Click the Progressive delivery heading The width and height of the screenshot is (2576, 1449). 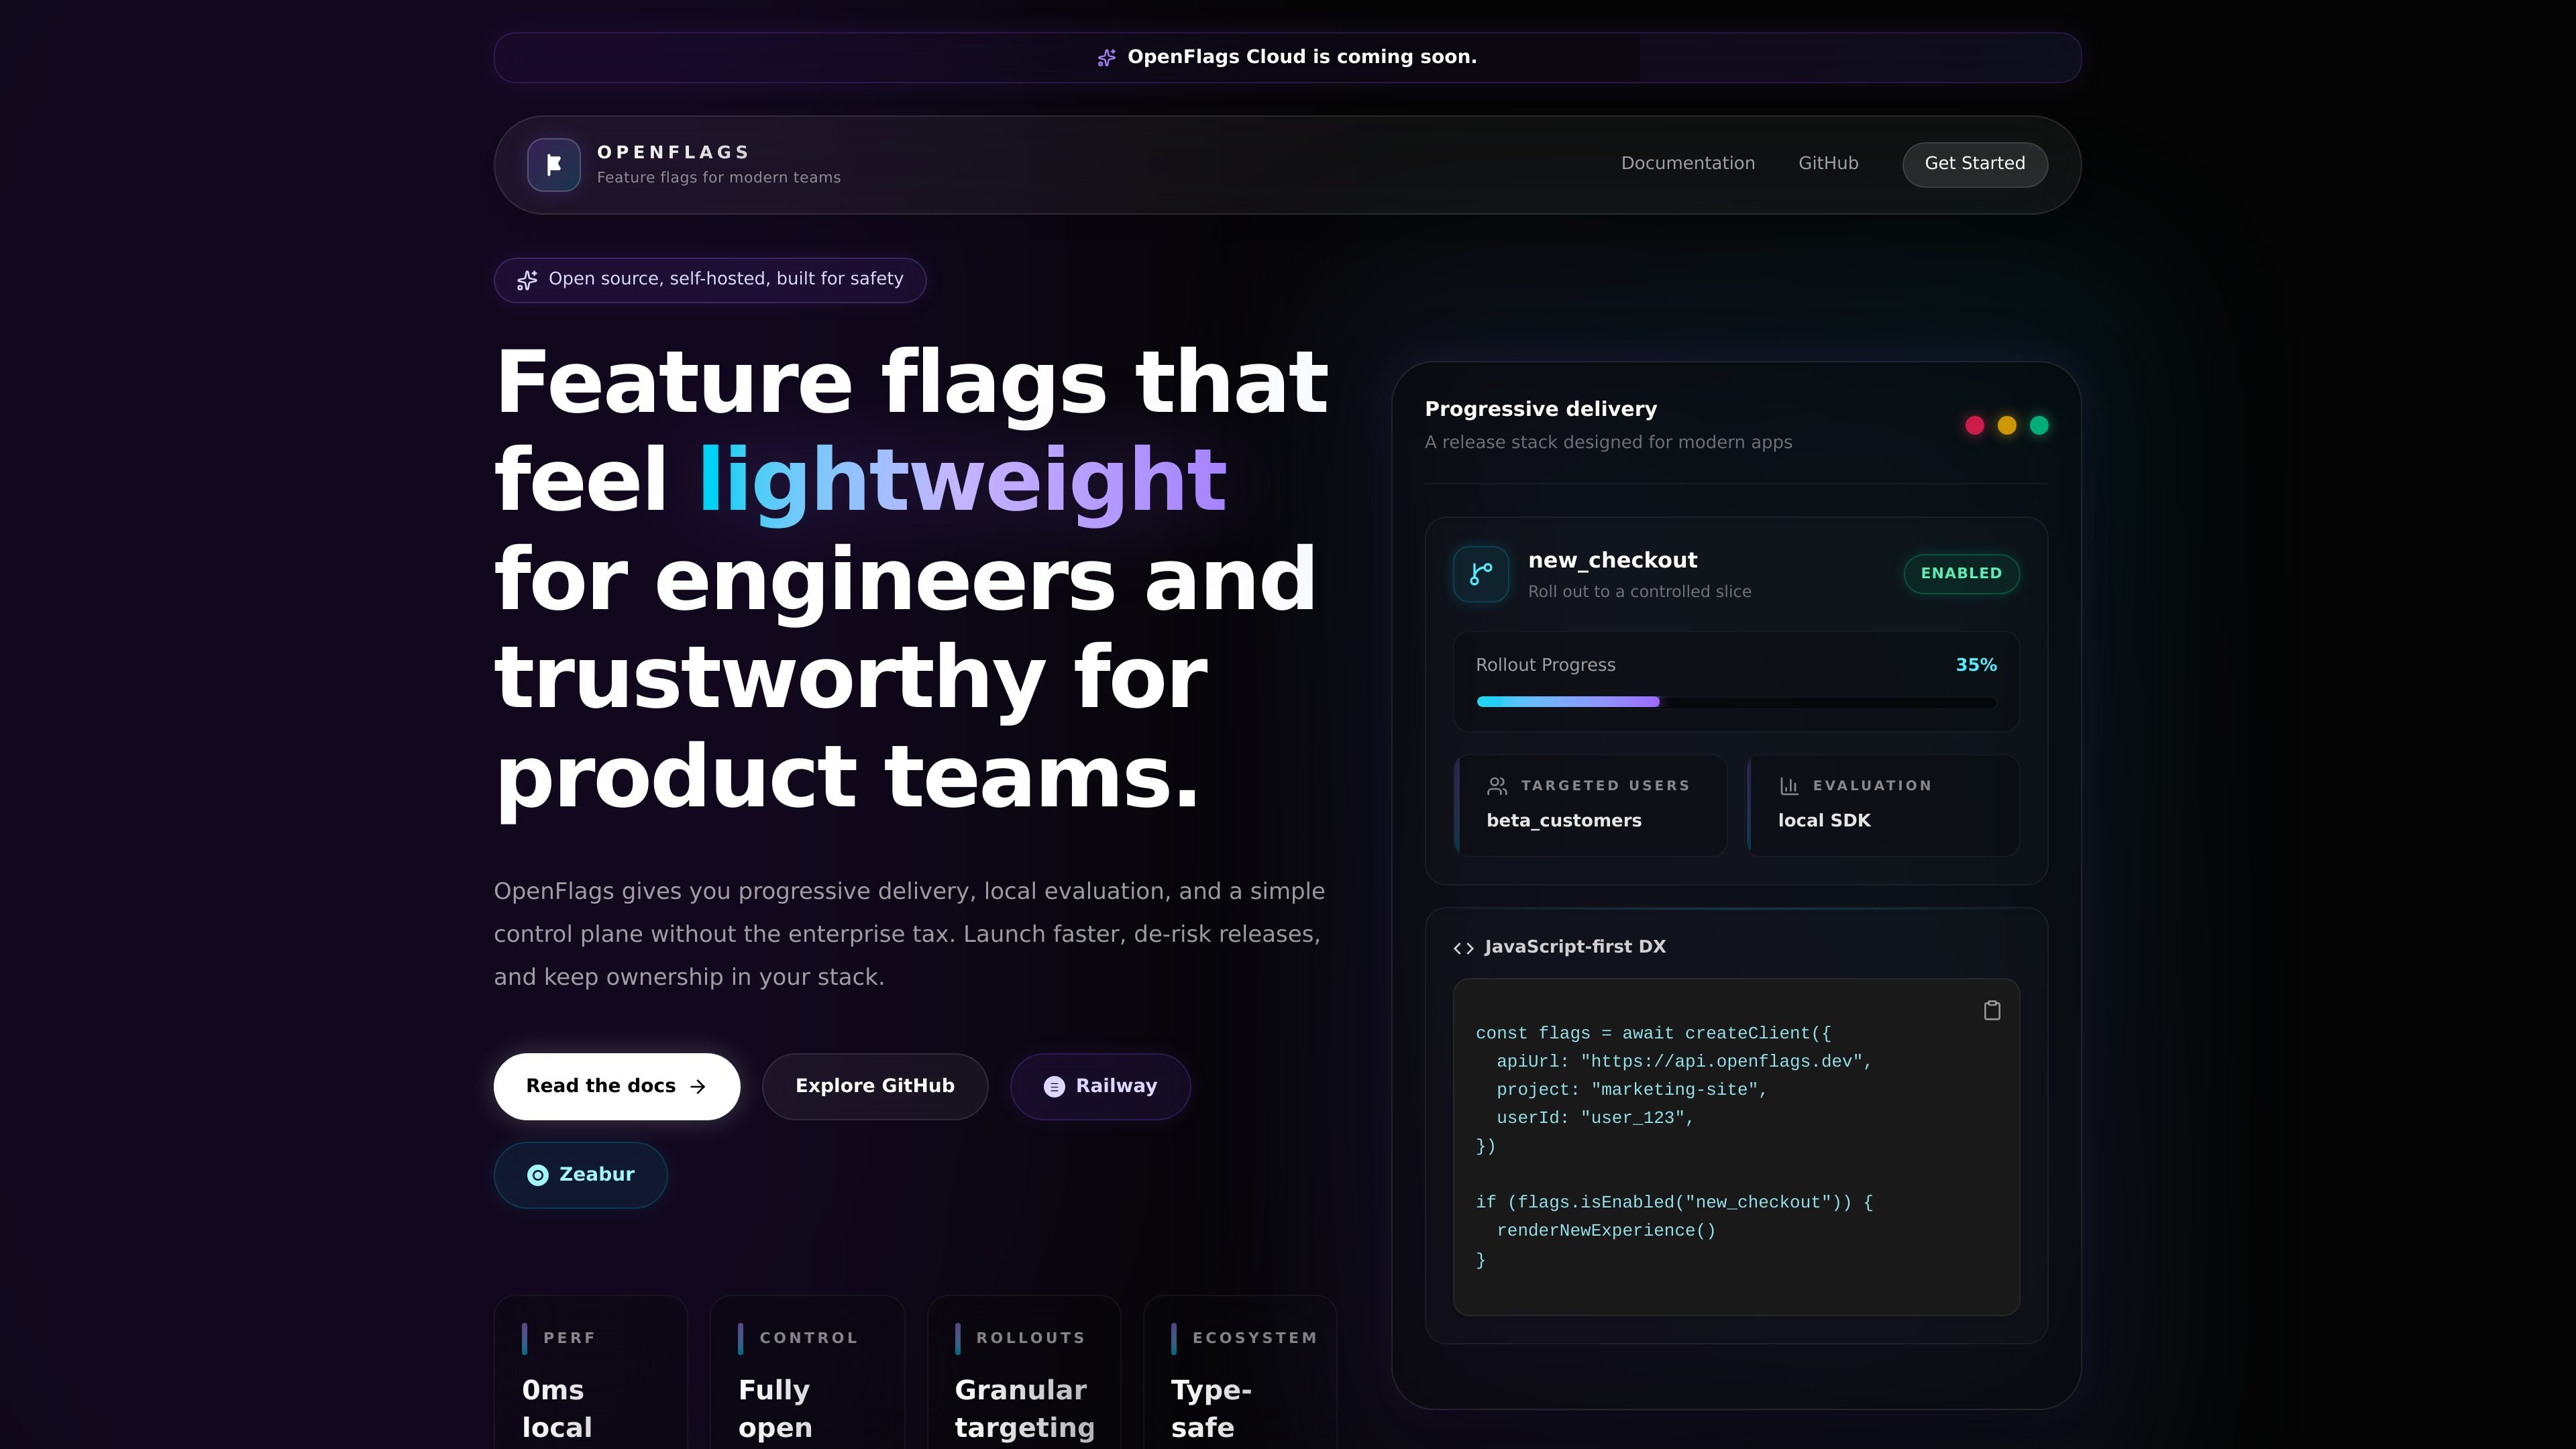coord(1540,409)
